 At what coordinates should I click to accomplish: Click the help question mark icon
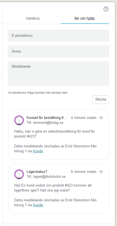click(x=106, y=9)
